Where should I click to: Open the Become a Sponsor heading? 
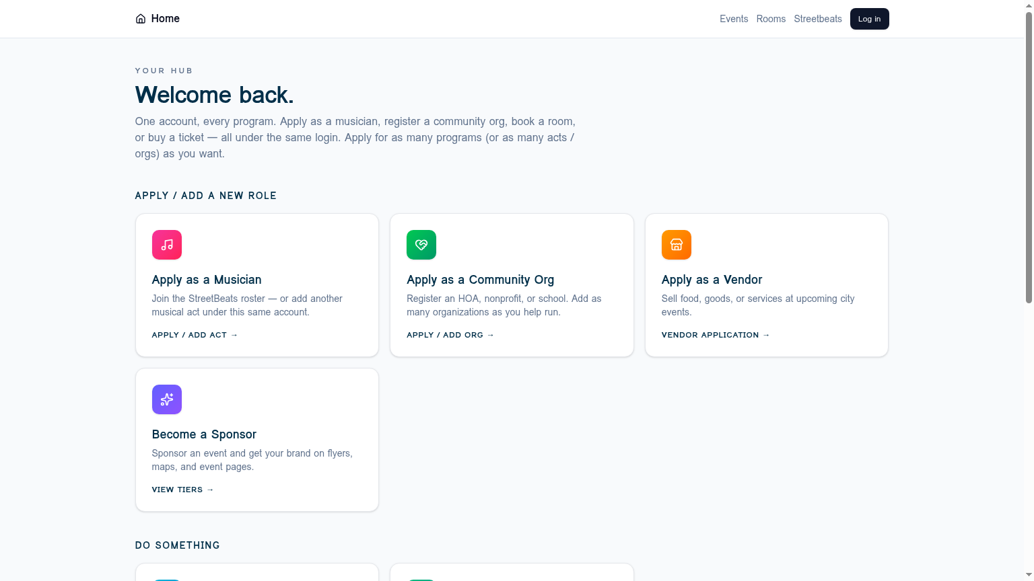pyautogui.click(x=204, y=434)
